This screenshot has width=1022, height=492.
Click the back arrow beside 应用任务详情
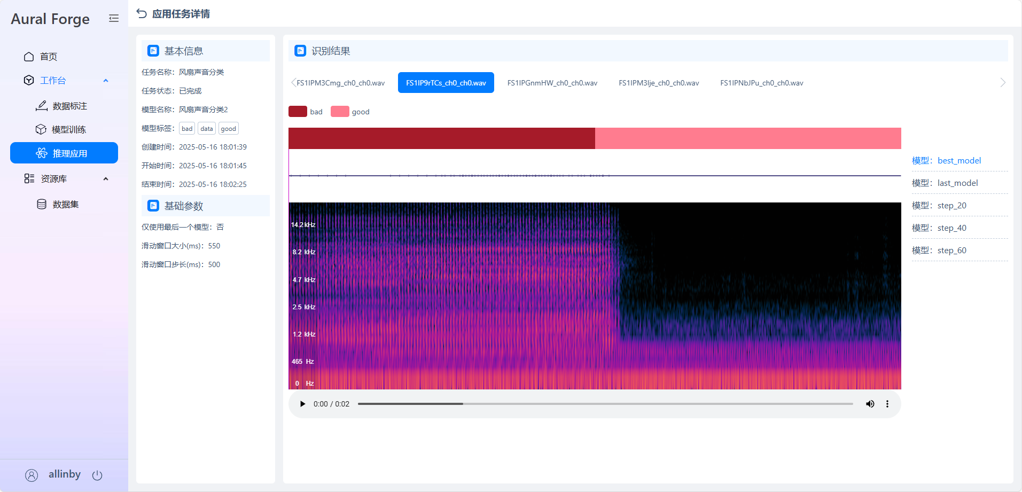pos(142,13)
